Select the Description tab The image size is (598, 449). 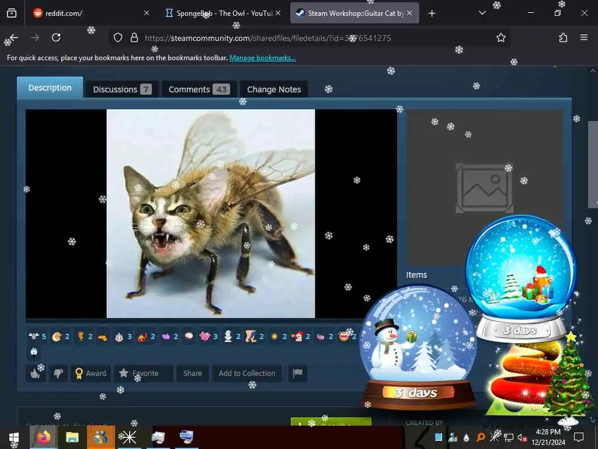point(50,88)
